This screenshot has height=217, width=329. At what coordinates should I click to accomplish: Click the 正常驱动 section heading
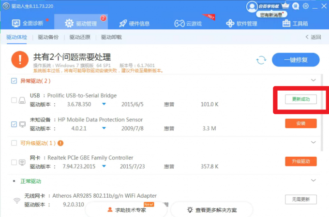[30, 181]
